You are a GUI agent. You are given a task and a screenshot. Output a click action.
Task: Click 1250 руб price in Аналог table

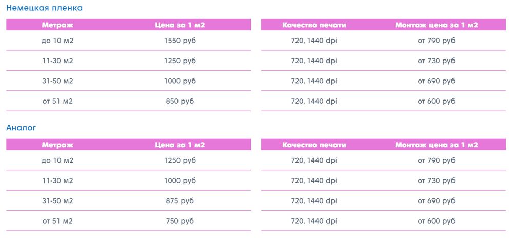[180, 160]
